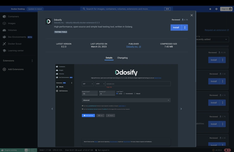Viewport: 234px width, 152px height.
Task: Install the extension with 45.0K downloads
Action: [x=214, y=60]
